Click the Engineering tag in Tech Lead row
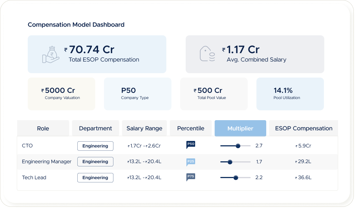The image size is (356, 209). click(x=95, y=178)
